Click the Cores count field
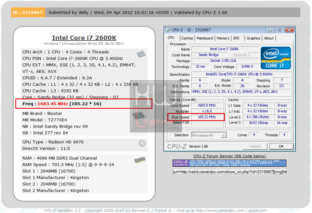The image size is (312, 213). click(254, 135)
